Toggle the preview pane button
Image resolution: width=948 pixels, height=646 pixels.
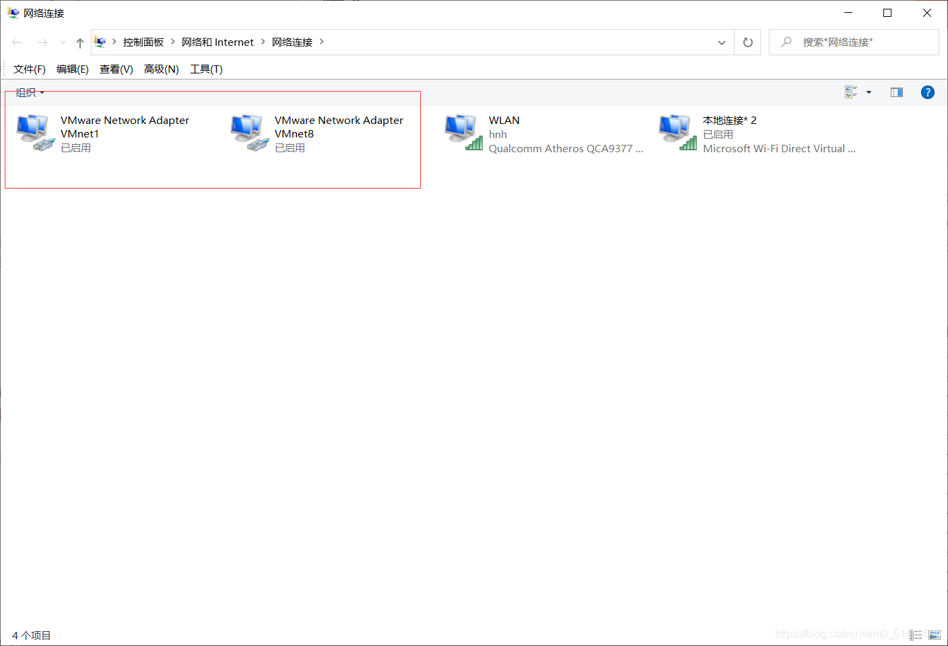[897, 92]
